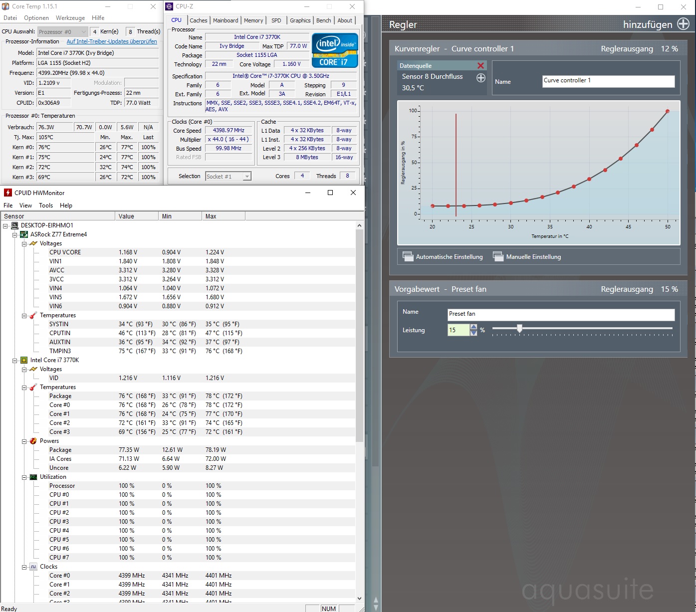Switch to the Bench tab in CPU-Z
The image size is (696, 612).
pos(324,20)
